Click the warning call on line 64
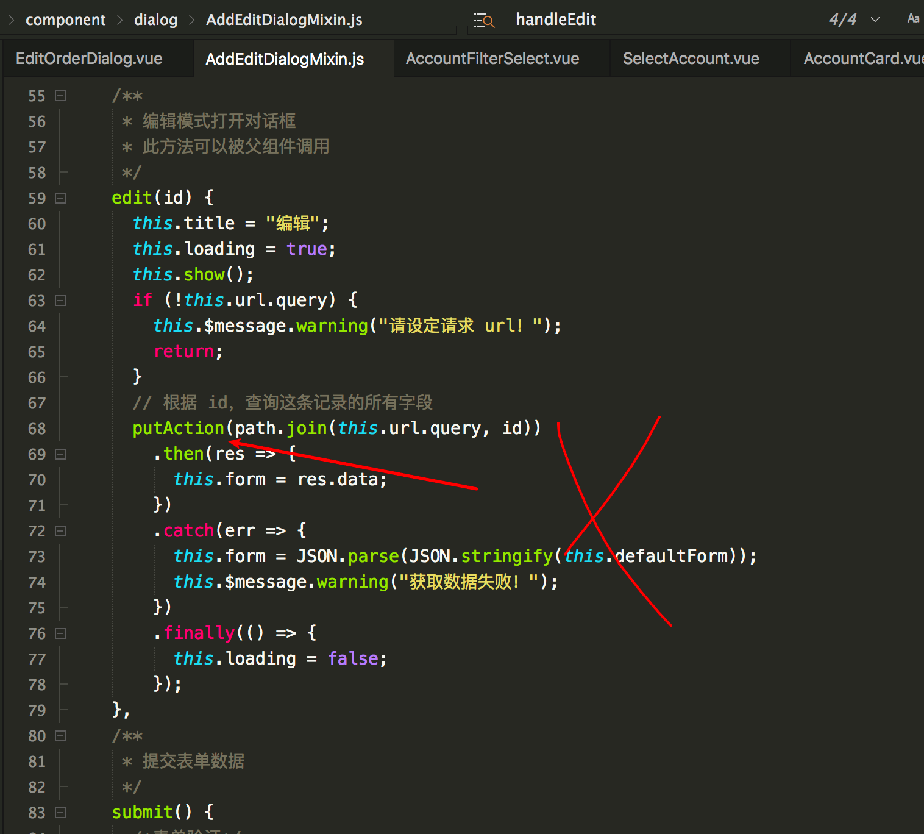This screenshot has height=834, width=924. pos(332,326)
